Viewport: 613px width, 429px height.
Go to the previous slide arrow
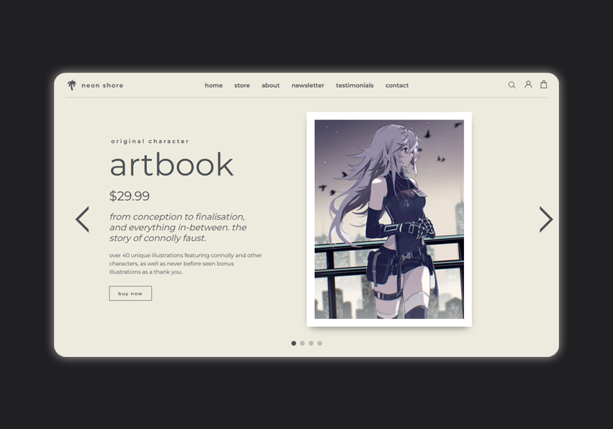tap(83, 219)
